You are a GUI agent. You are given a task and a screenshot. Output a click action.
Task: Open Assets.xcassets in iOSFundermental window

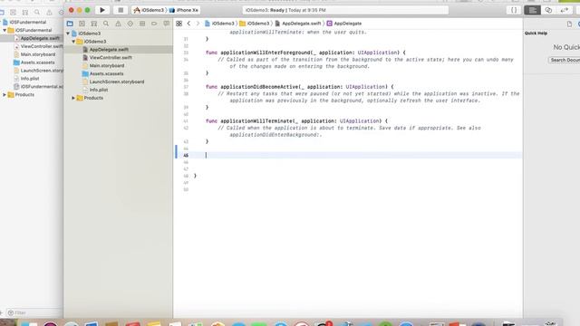37,62
